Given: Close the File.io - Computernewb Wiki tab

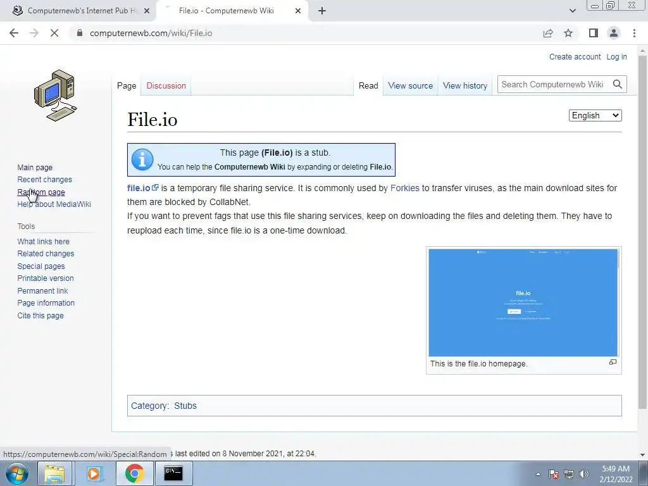Looking at the screenshot, I should [298, 11].
